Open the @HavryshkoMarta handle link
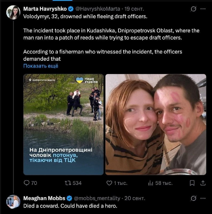 pos(98,9)
